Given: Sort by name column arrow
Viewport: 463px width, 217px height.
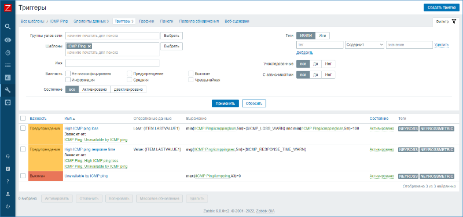Looking at the screenshot, I should (74, 119).
